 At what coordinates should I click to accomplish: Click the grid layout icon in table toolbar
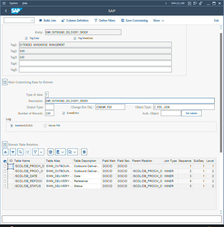[x=84, y=152]
